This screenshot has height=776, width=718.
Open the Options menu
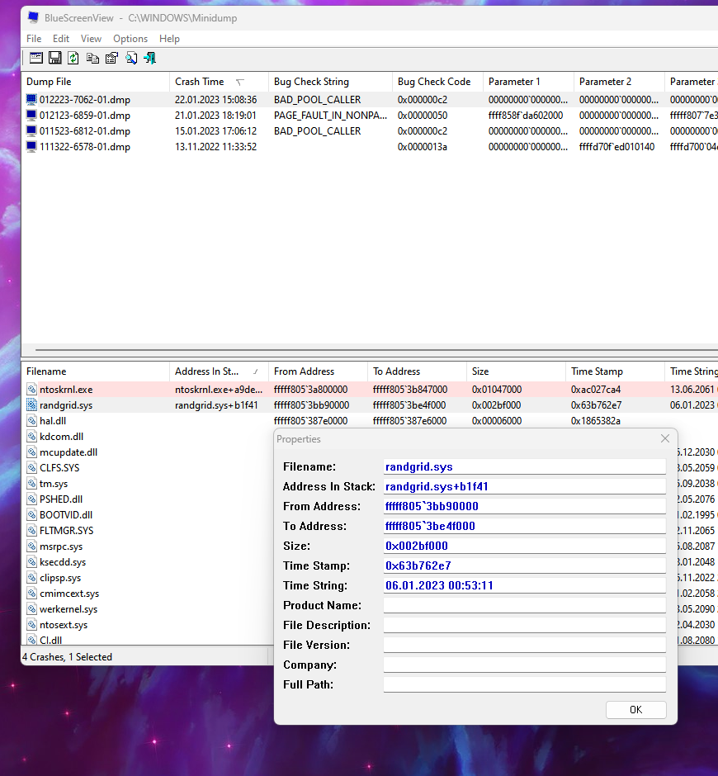(130, 39)
